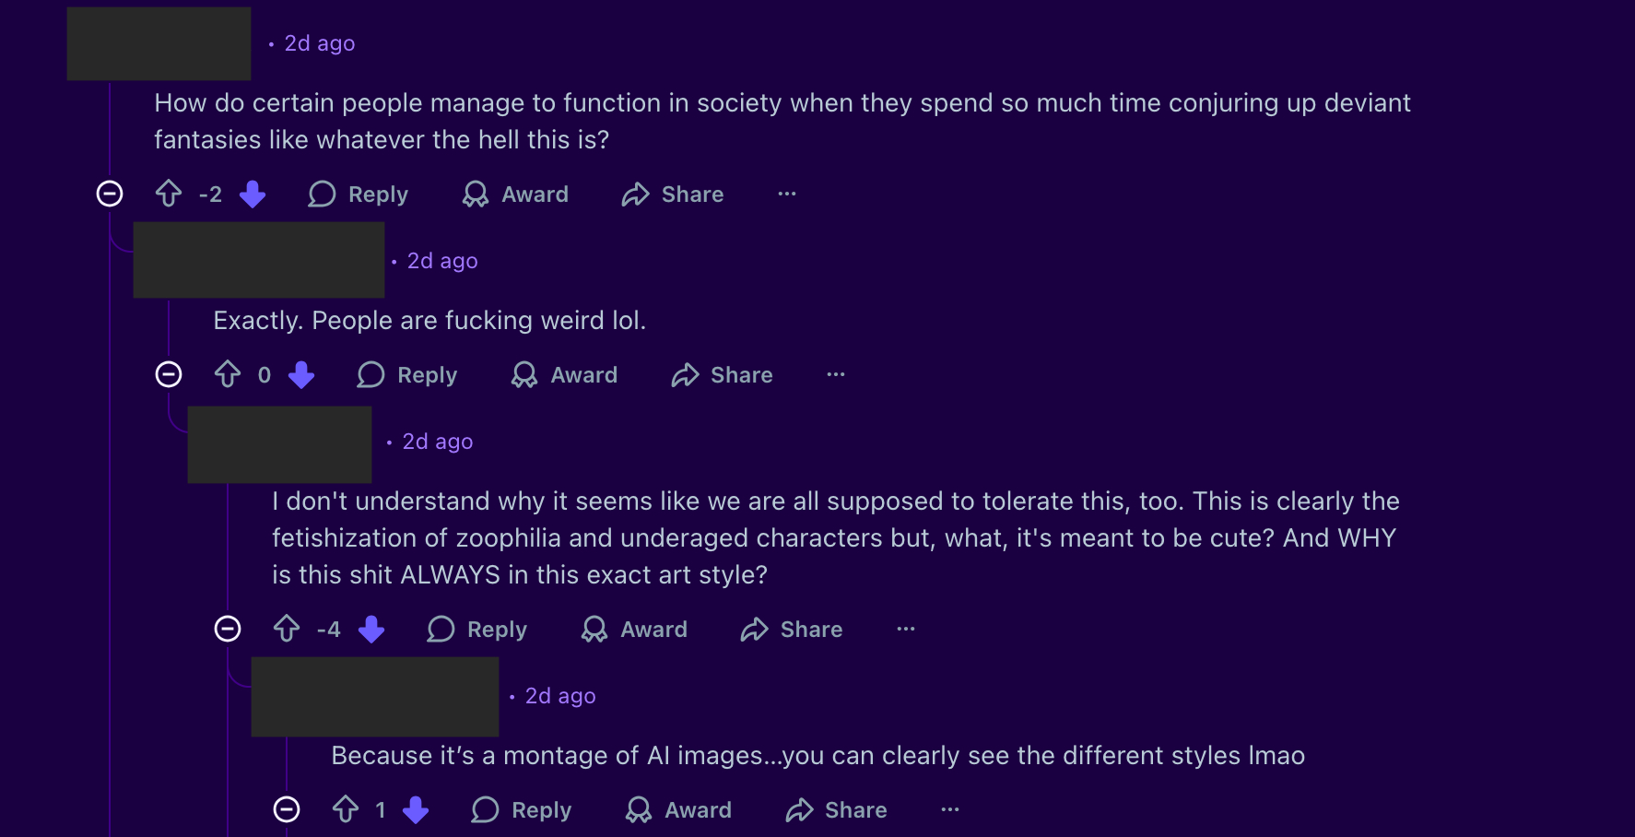Open overflow menu on score 0 comment
This screenshot has height=837, width=1635.
(835, 374)
